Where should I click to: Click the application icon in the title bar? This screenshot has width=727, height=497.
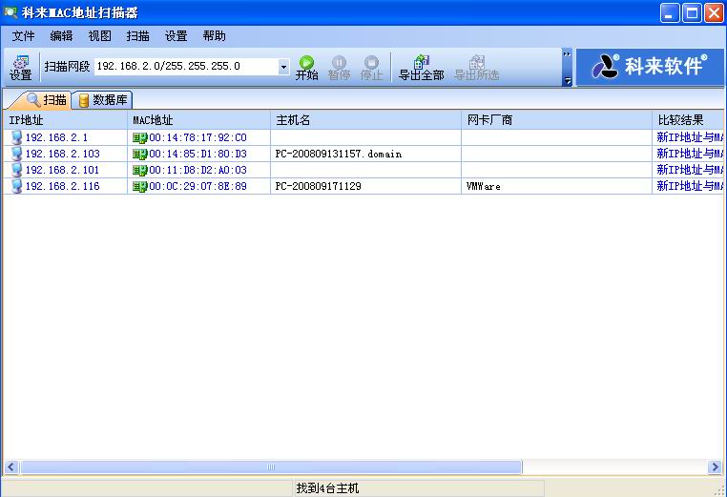tap(10, 12)
